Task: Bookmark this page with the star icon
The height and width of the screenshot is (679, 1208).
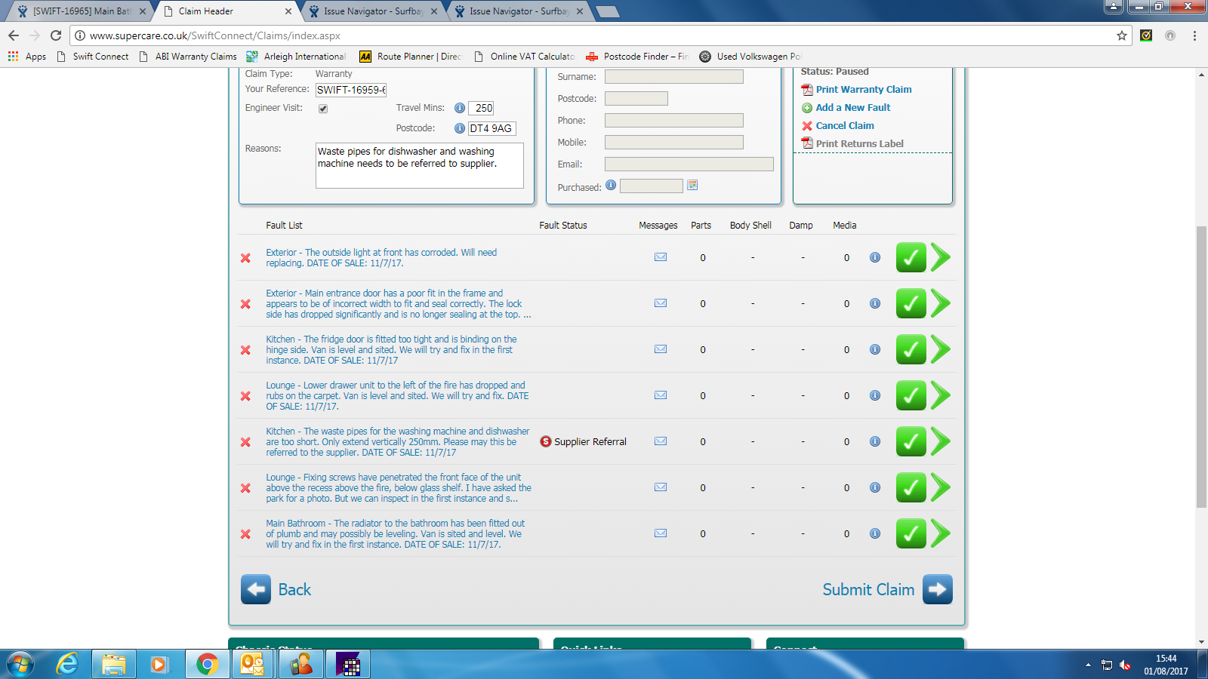Action: 1122,35
